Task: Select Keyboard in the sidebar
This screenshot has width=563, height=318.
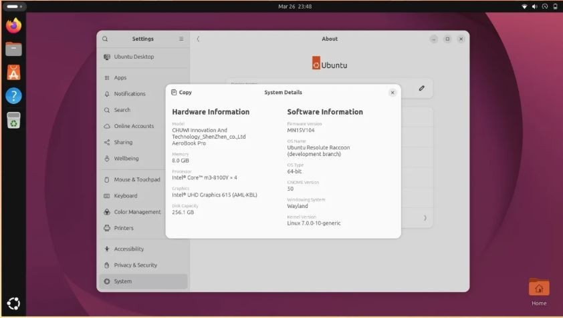Action: click(x=143, y=195)
